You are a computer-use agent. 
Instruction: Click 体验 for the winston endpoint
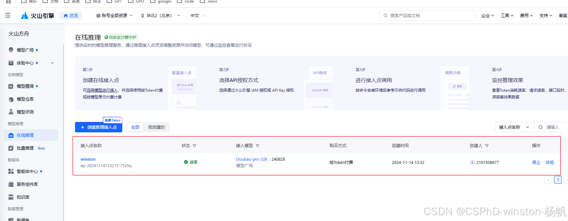[x=550, y=162]
